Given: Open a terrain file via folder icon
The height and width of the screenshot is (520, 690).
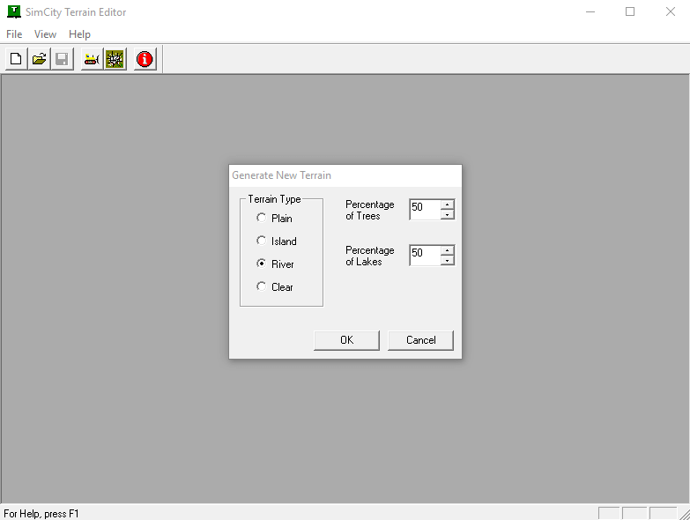Looking at the screenshot, I should tap(39, 59).
